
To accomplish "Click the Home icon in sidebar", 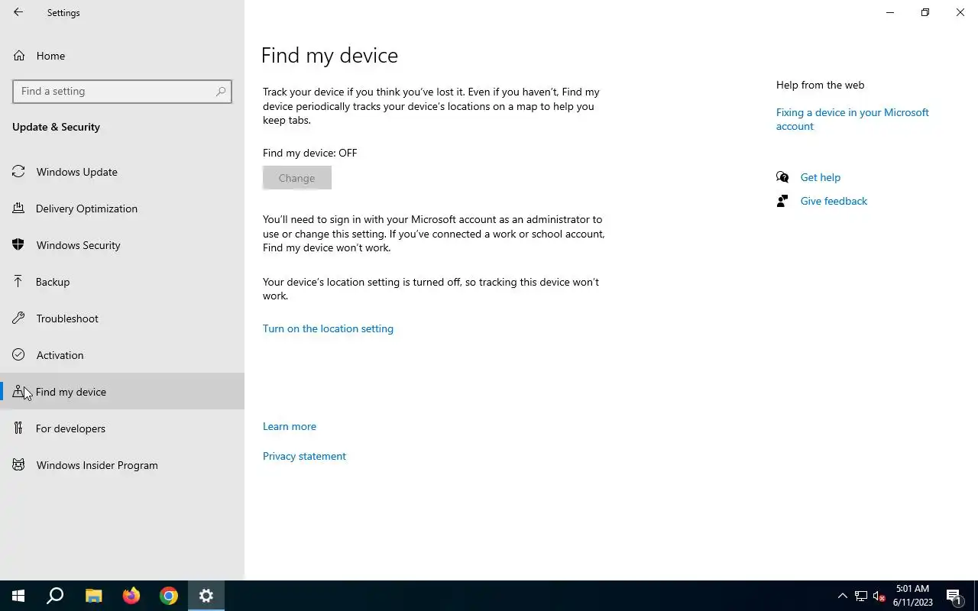I will click(19, 56).
